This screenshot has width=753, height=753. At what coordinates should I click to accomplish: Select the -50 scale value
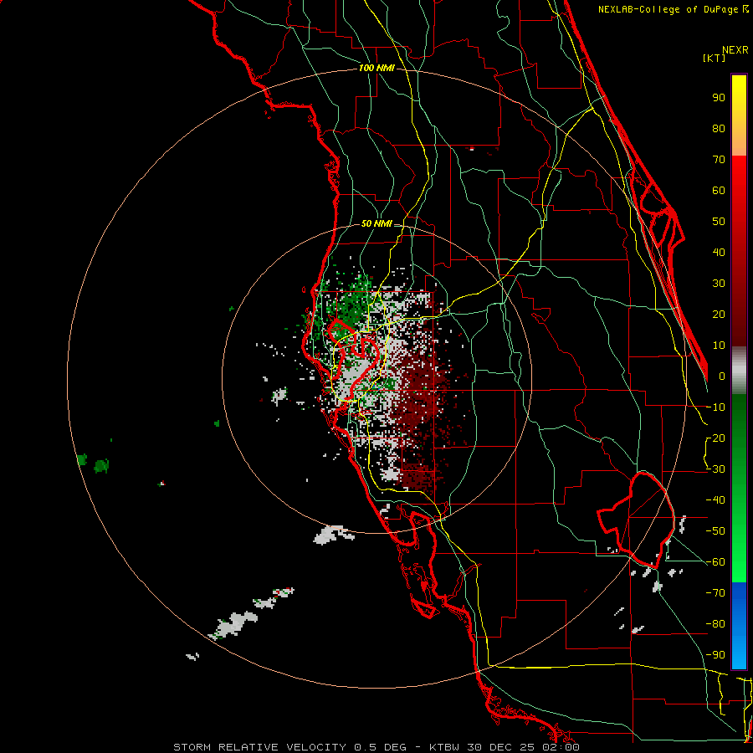click(x=715, y=530)
